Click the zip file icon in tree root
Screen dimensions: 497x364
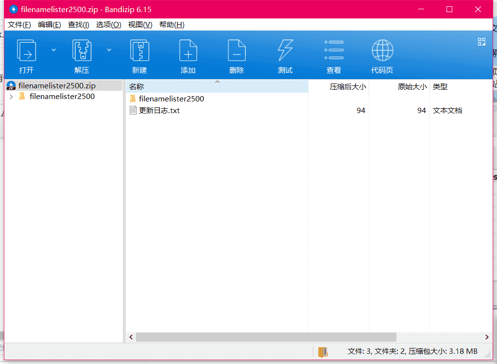click(11, 86)
